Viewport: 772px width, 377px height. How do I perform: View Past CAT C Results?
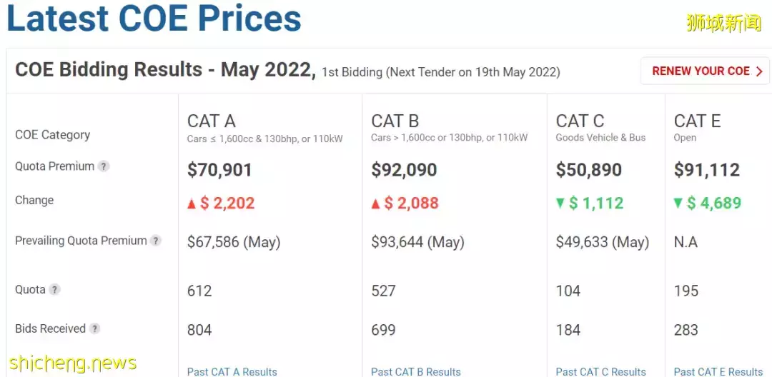600,371
